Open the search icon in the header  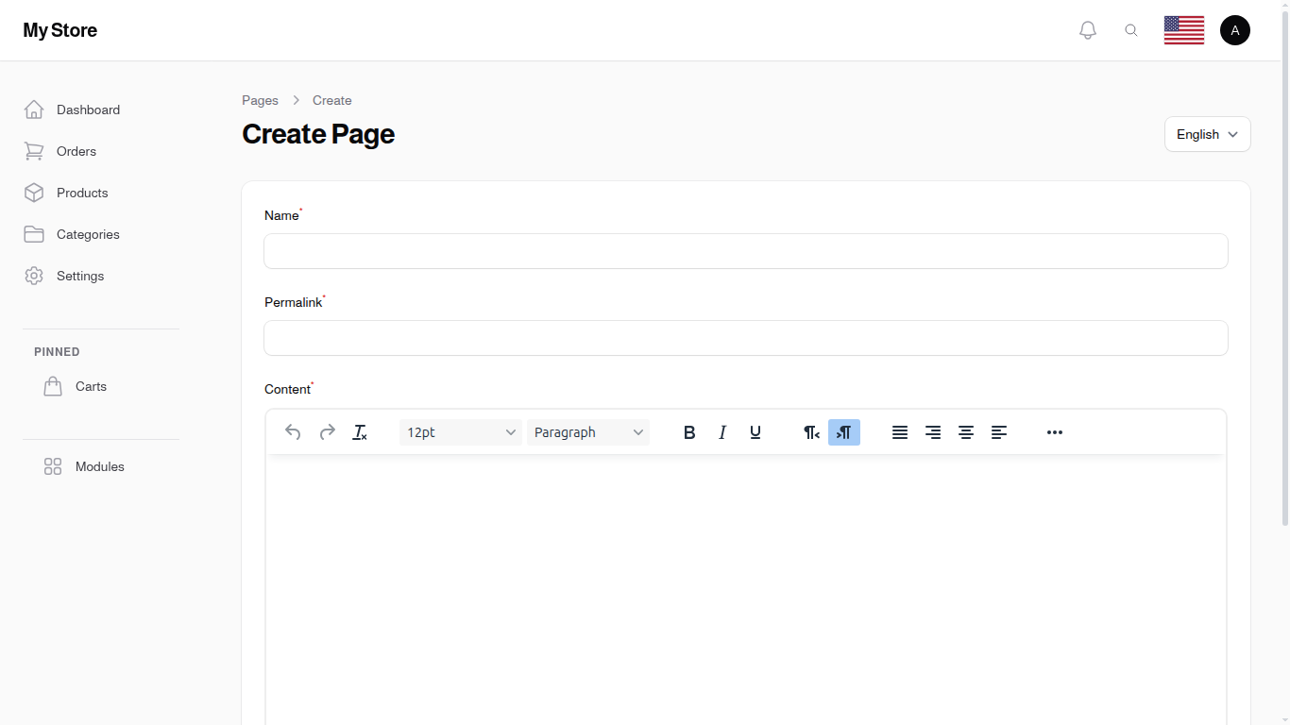[x=1131, y=29]
